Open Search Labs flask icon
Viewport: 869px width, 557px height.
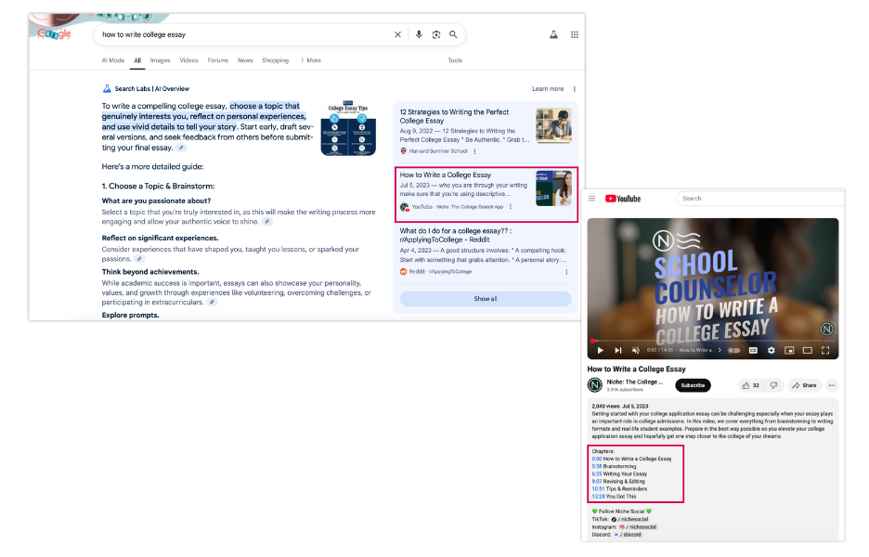(x=553, y=34)
